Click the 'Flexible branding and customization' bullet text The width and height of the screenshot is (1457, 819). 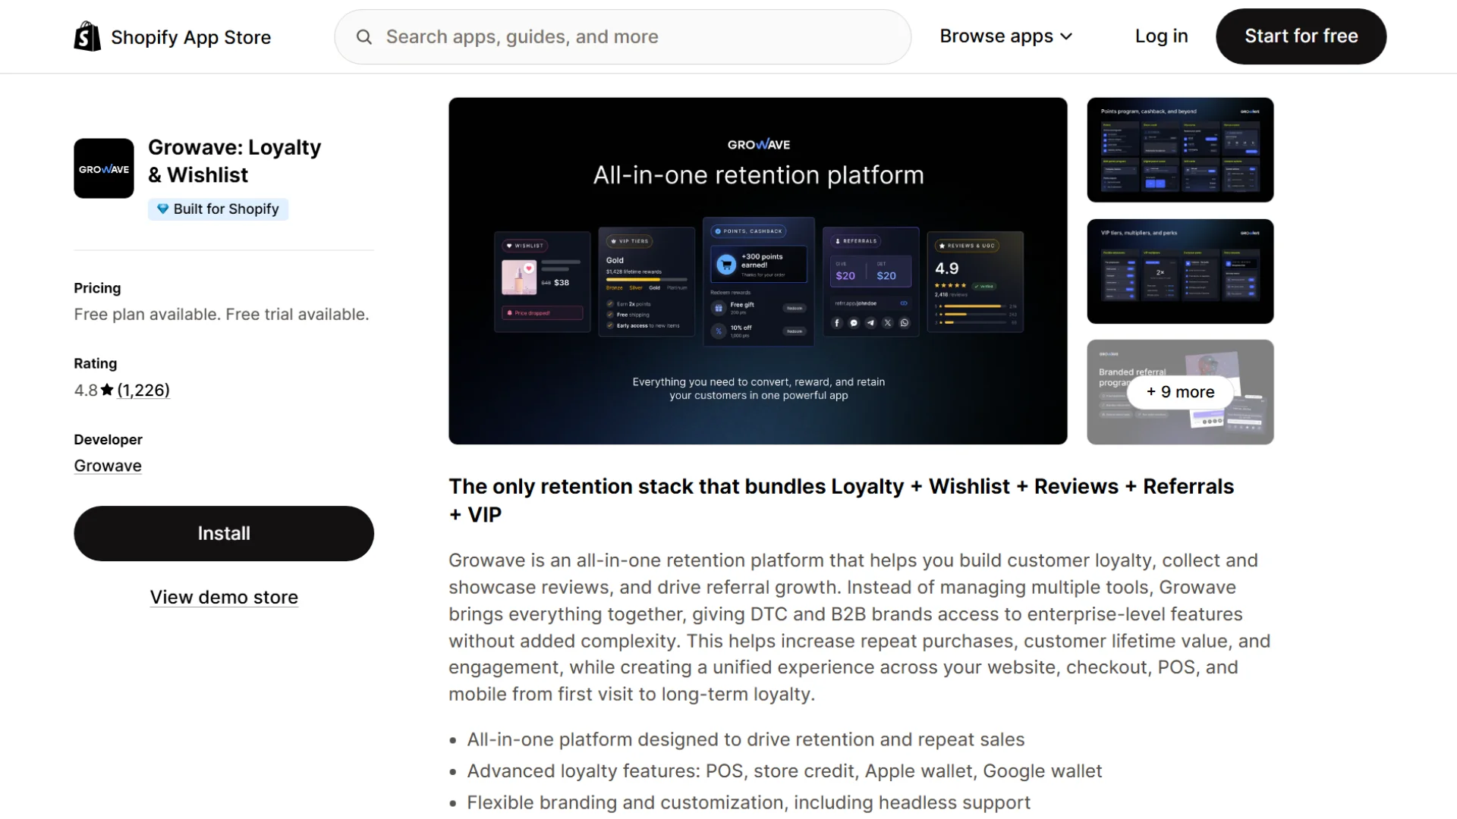[749, 802]
